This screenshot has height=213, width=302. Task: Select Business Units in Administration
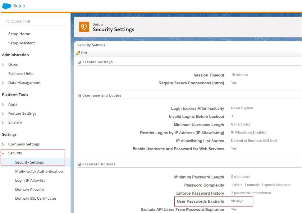(21, 74)
